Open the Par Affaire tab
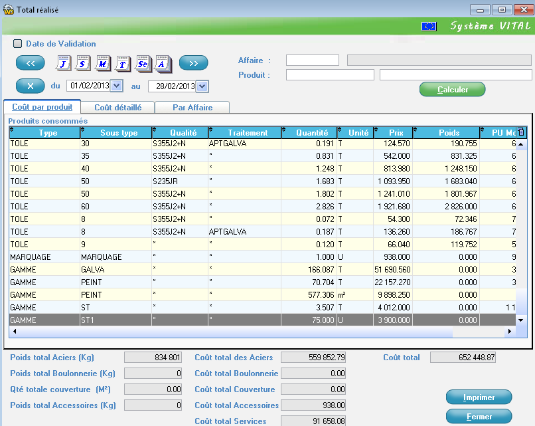 click(x=192, y=107)
